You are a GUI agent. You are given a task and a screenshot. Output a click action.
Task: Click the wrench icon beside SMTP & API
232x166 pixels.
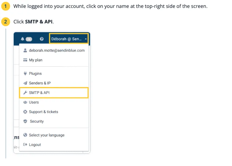pos(25,93)
